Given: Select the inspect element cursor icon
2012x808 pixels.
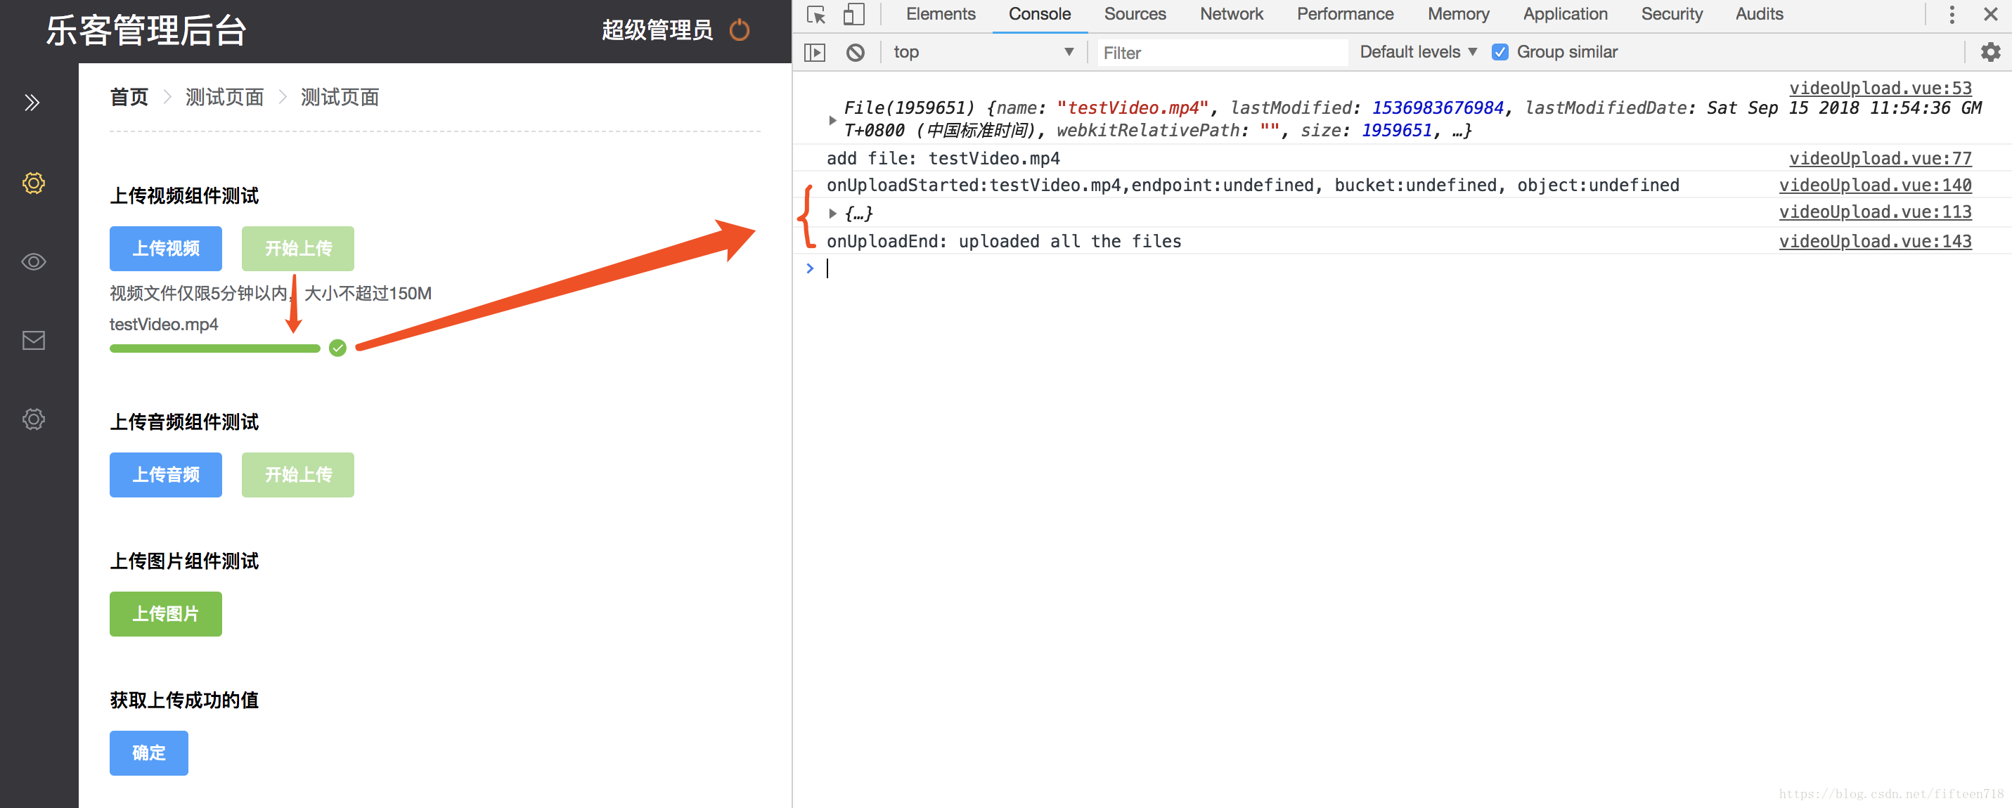Looking at the screenshot, I should click(x=816, y=15).
